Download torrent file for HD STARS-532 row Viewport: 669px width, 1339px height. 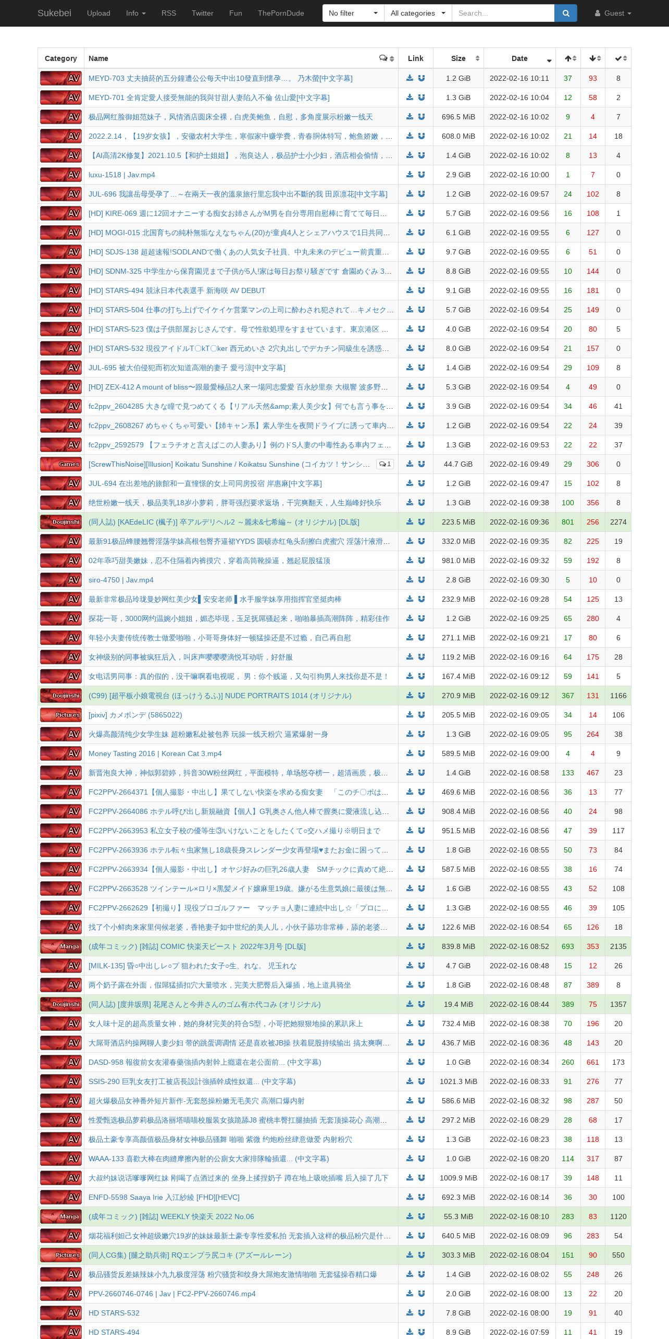[x=410, y=1313]
